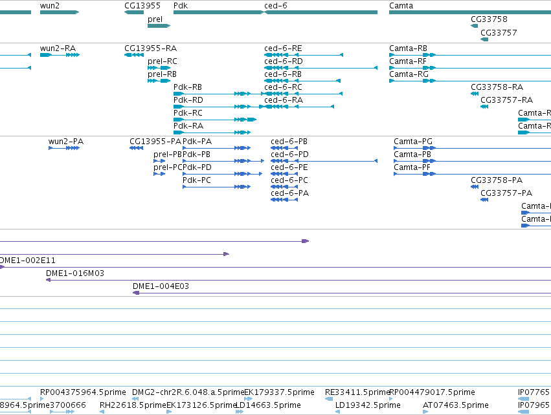
Task: Select the ced-6-PA protein label
Action: point(289,193)
